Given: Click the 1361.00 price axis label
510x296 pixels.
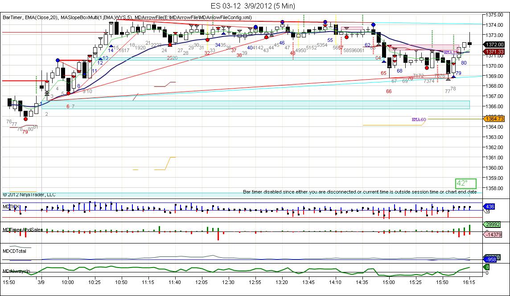Looking at the screenshot, I should [x=495, y=158].
